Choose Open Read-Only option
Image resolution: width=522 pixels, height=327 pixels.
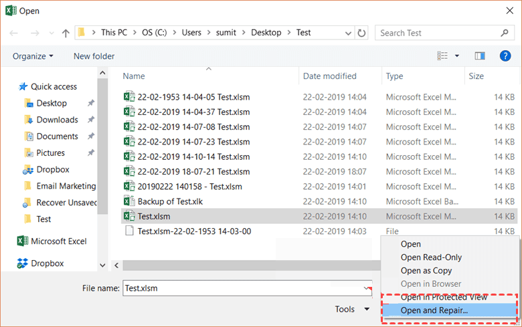431,257
